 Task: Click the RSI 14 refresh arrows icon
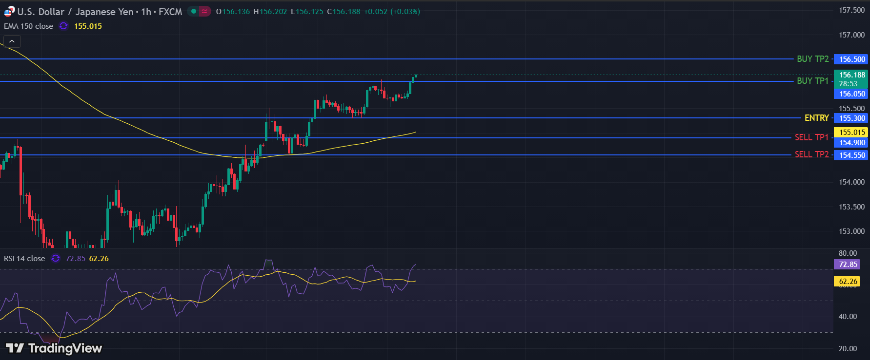(56, 258)
